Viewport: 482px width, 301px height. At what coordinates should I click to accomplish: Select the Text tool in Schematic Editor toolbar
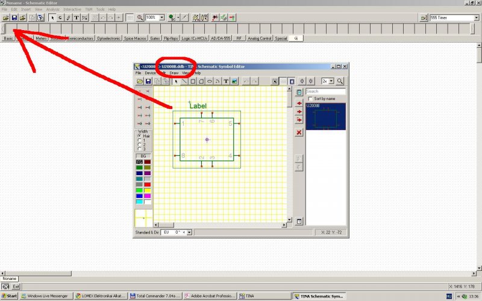pyautogui.click(x=77, y=17)
